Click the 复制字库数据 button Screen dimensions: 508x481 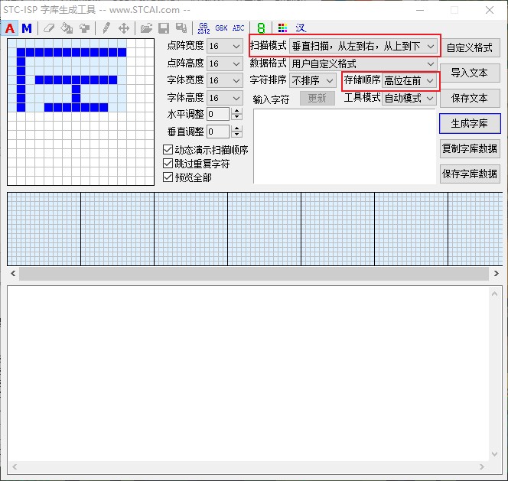tap(470, 148)
